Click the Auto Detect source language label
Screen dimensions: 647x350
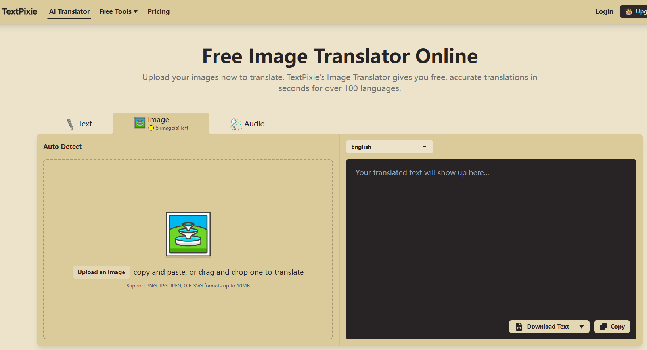[63, 147]
